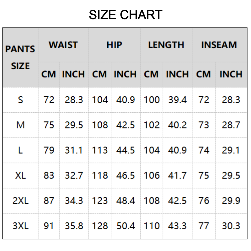The width and height of the screenshot is (251, 251).
Task: Click the 31.1 waist inch value
Action: [74, 150]
